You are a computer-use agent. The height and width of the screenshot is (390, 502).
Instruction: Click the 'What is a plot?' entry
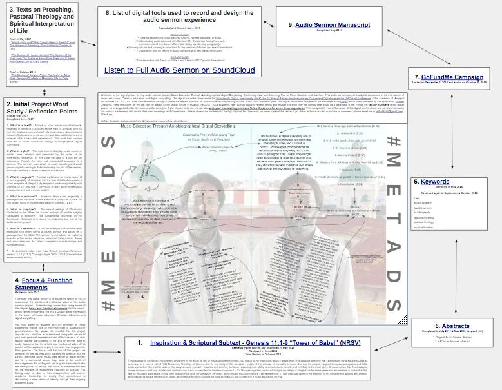pos(44,161)
